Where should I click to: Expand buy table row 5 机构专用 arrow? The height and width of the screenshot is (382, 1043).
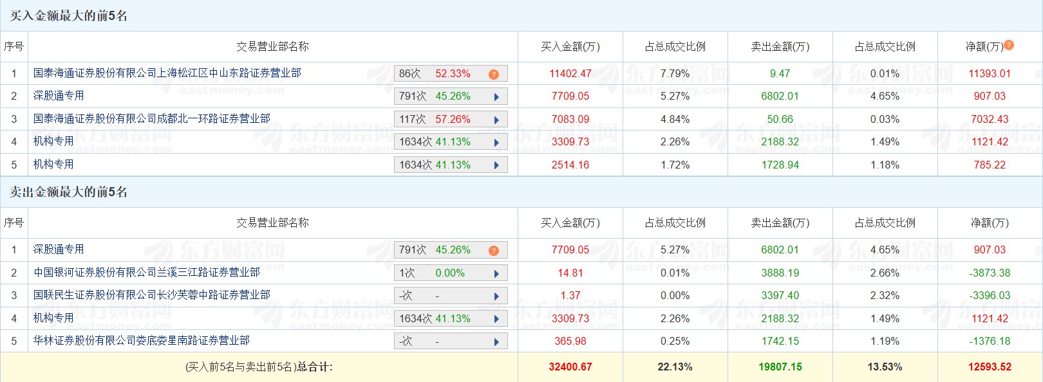click(496, 165)
